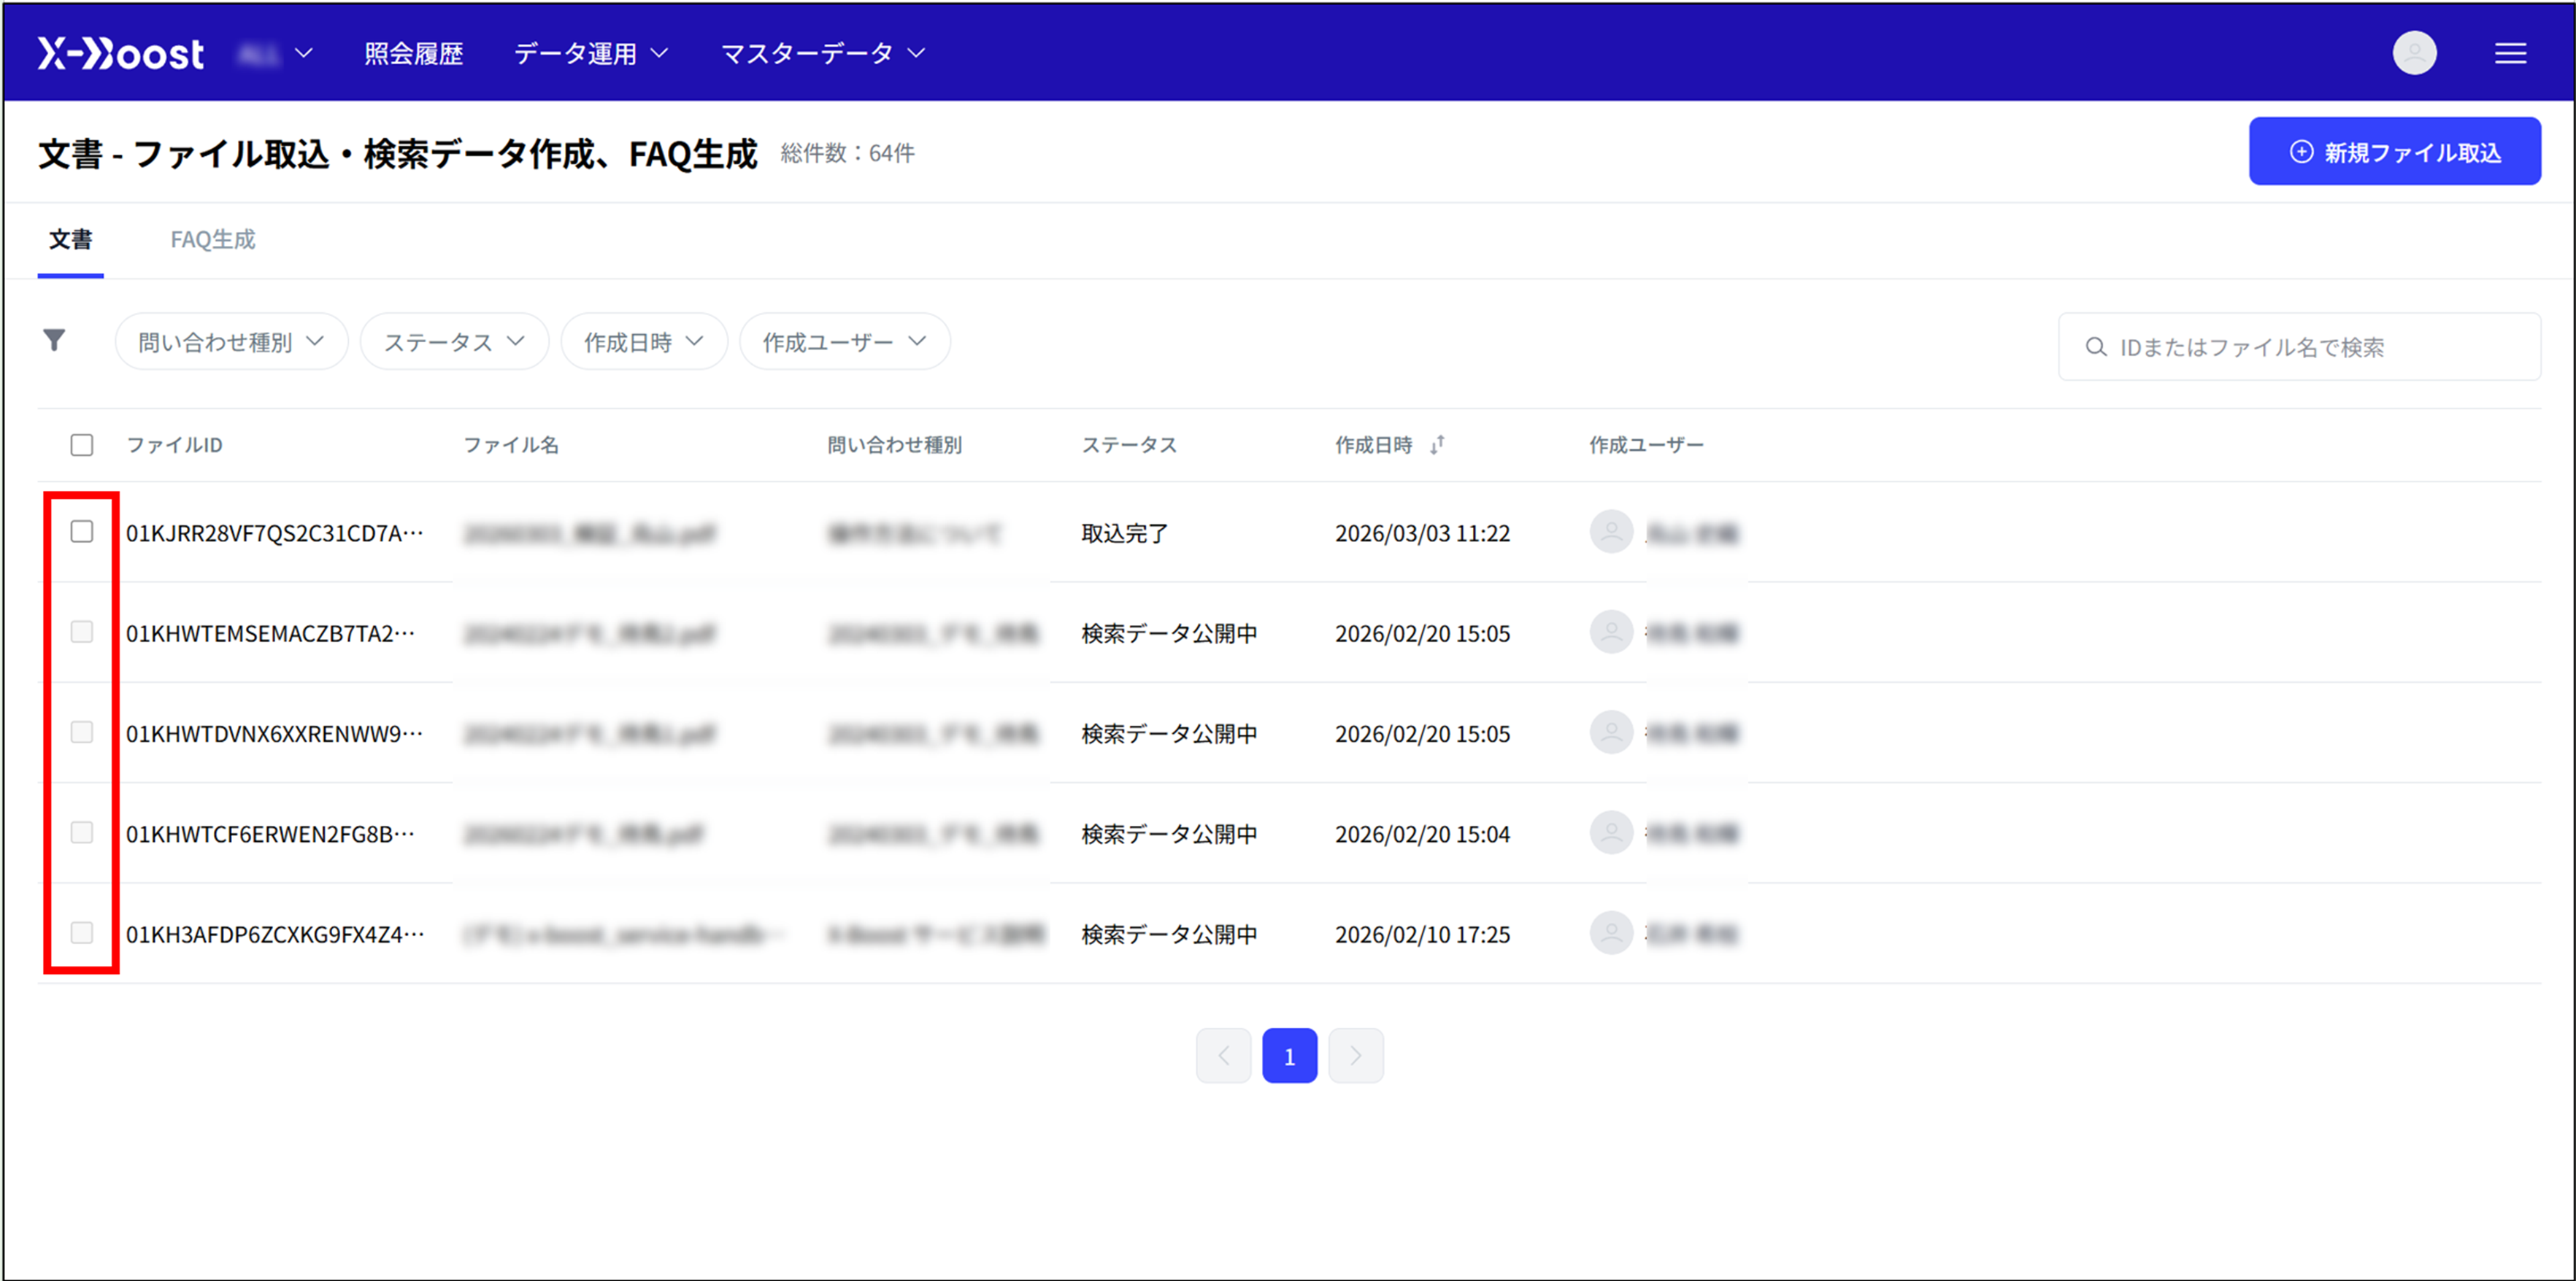Screen dimensions: 2576x1281
Task: Click the filter funnel icon
Action: pyautogui.click(x=54, y=341)
